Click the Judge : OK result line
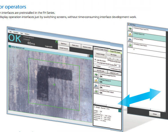Viewport: 168px width, 132px height. [98, 111]
